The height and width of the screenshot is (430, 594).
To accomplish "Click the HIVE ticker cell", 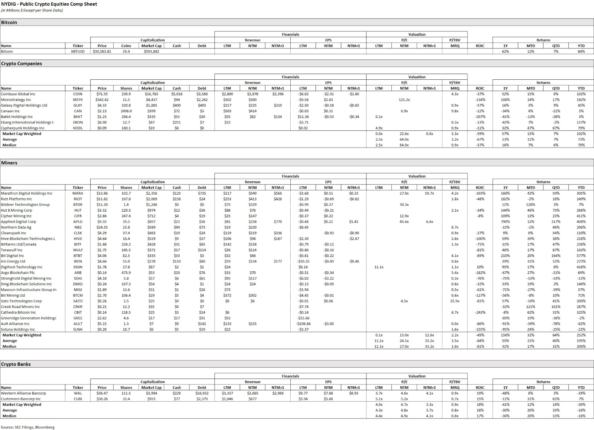I will pyautogui.click(x=78, y=239).
